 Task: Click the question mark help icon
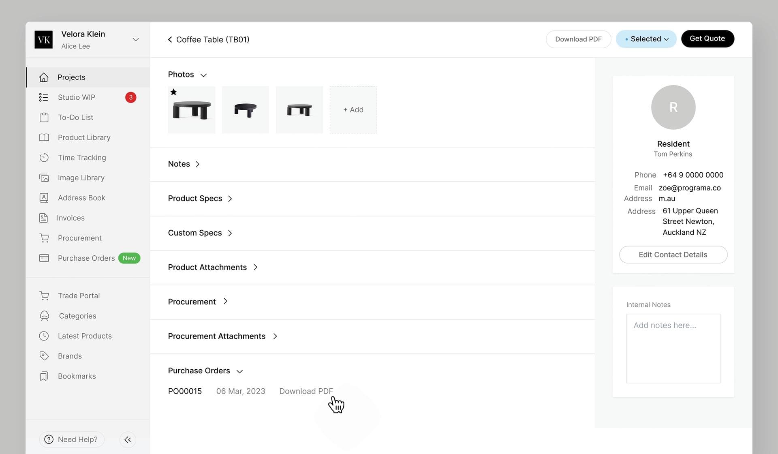pos(49,439)
